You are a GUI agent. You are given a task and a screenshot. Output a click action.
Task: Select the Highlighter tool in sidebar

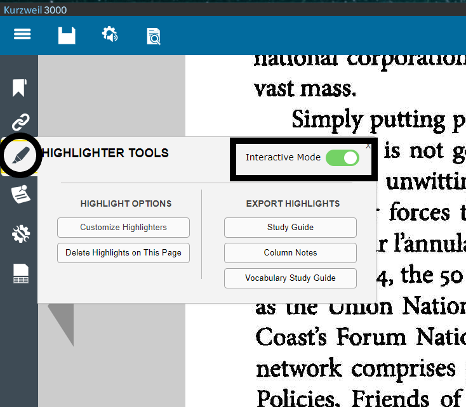coord(21,155)
